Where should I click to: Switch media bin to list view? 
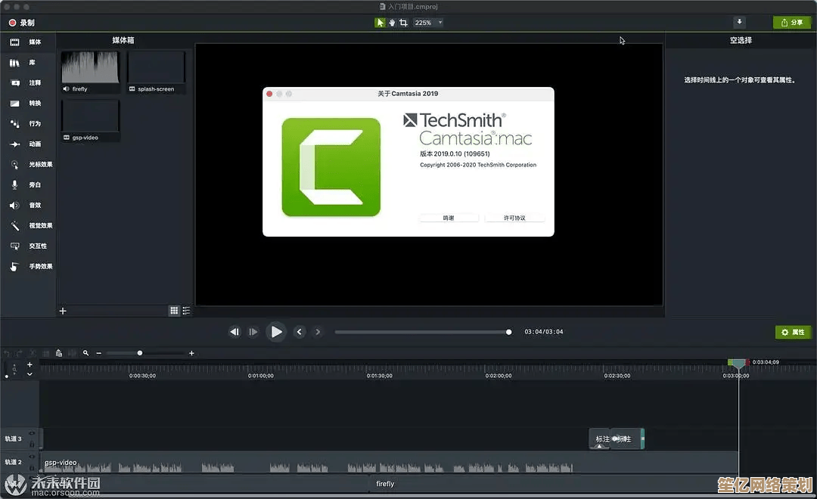point(186,311)
